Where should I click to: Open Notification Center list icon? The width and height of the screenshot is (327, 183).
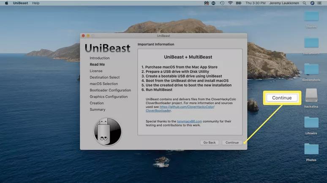pos(319,3)
